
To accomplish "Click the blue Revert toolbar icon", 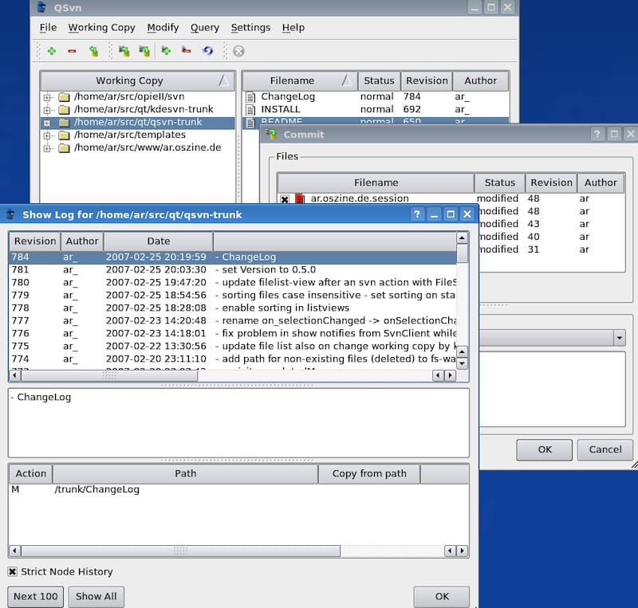I will coord(207,51).
